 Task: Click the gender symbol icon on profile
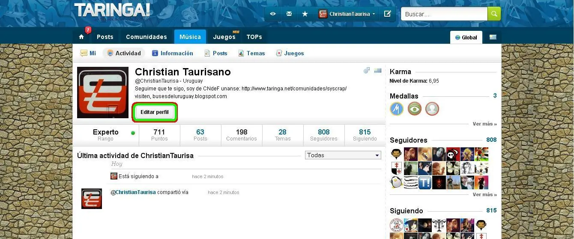(367, 71)
